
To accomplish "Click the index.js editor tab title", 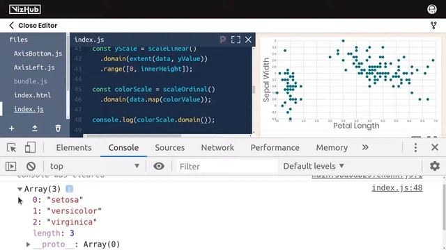I will 89,40.
